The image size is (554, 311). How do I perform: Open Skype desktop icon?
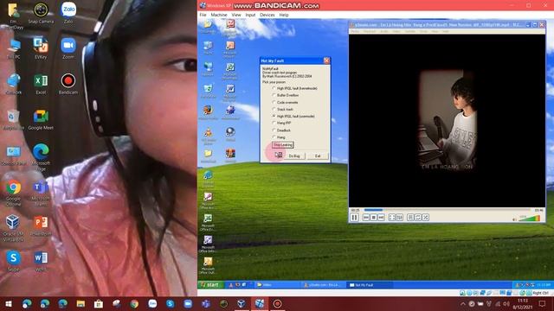coord(14,261)
